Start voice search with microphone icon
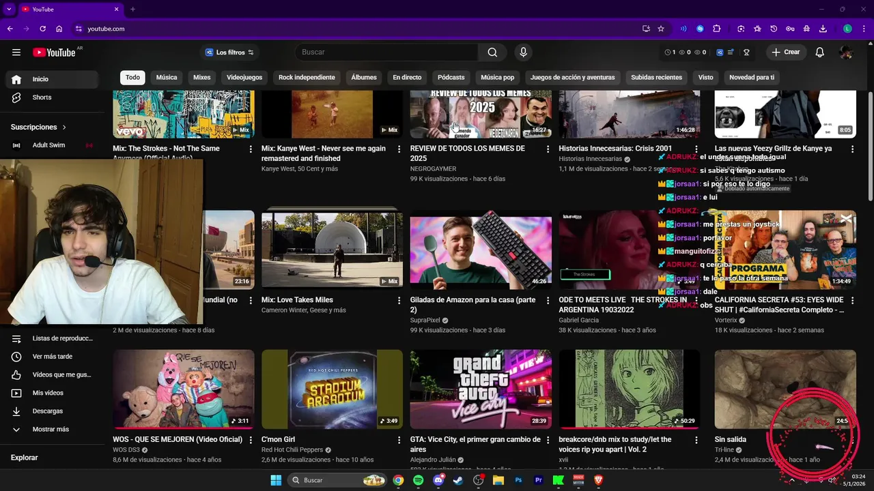 (523, 53)
